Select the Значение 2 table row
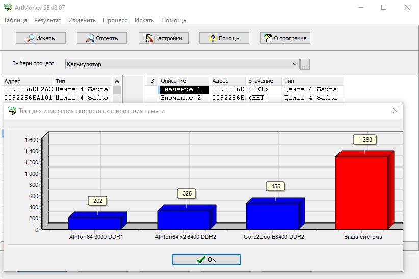This screenshot has width=419, height=279. pos(244,98)
